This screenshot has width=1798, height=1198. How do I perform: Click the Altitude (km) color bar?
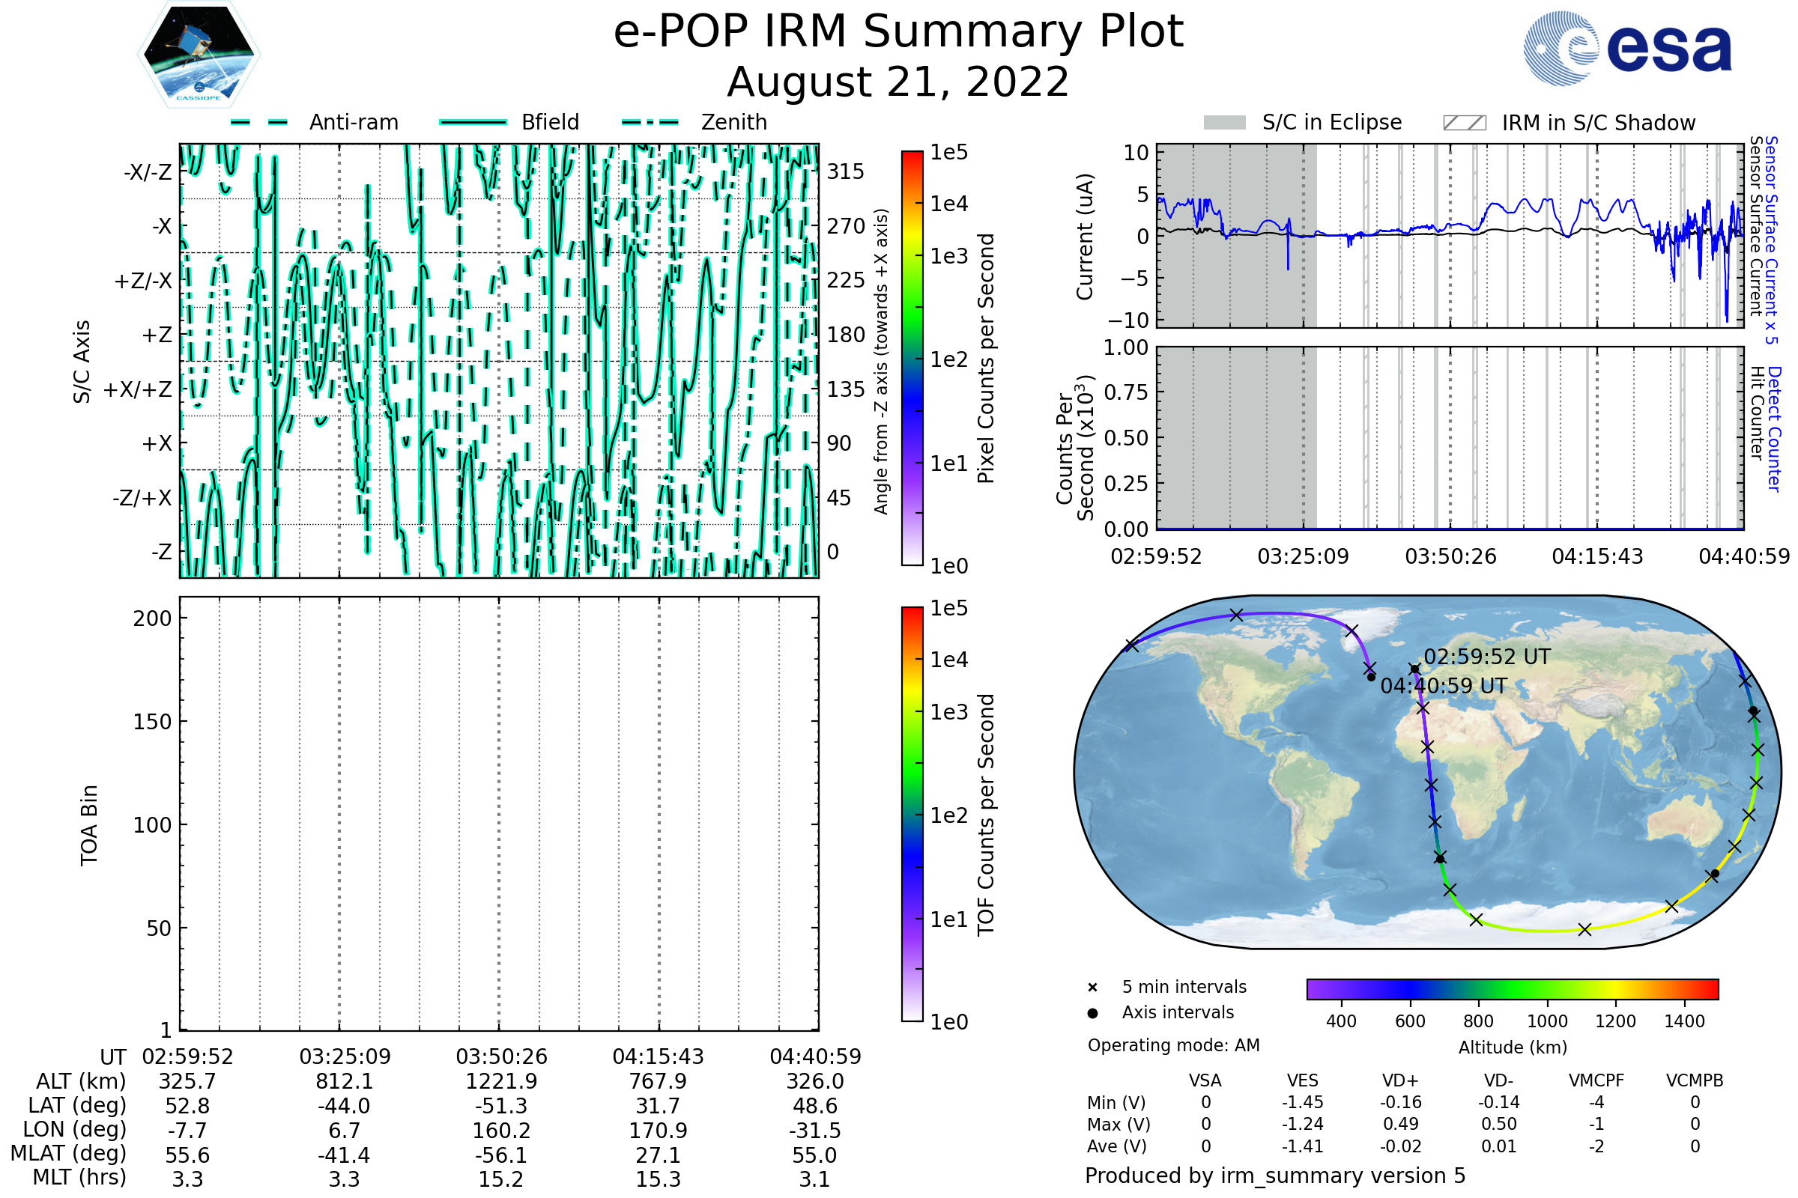click(x=1512, y=988)
